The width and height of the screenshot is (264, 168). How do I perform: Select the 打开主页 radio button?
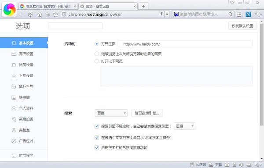pos(97,44)
